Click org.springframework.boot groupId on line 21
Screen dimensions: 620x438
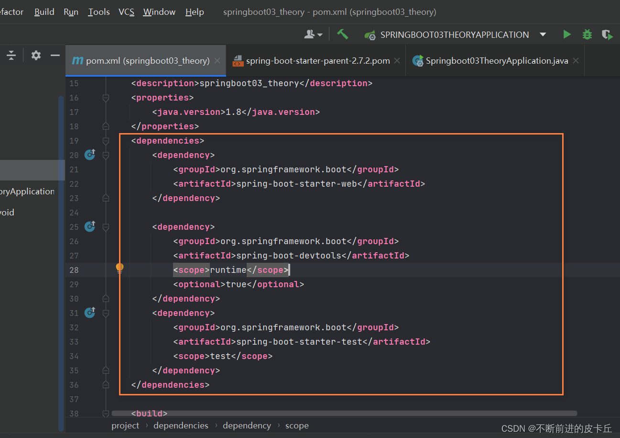(283, 169)
